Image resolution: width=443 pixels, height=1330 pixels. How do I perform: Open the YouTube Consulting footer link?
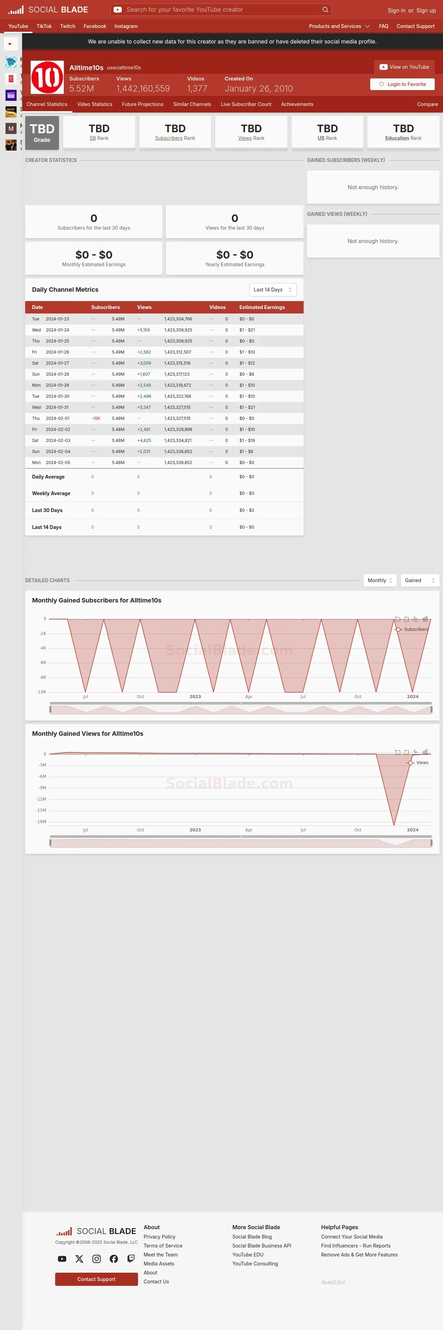[255, 1263]
